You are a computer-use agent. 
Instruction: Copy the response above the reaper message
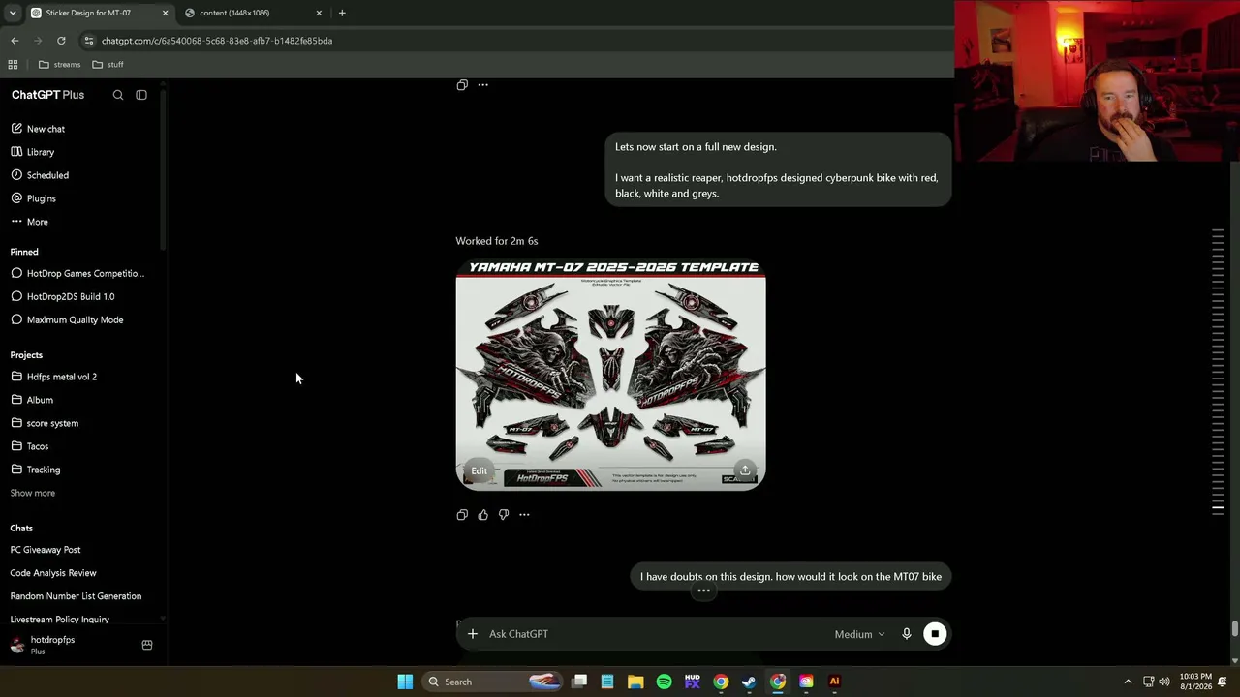[462, 85]
